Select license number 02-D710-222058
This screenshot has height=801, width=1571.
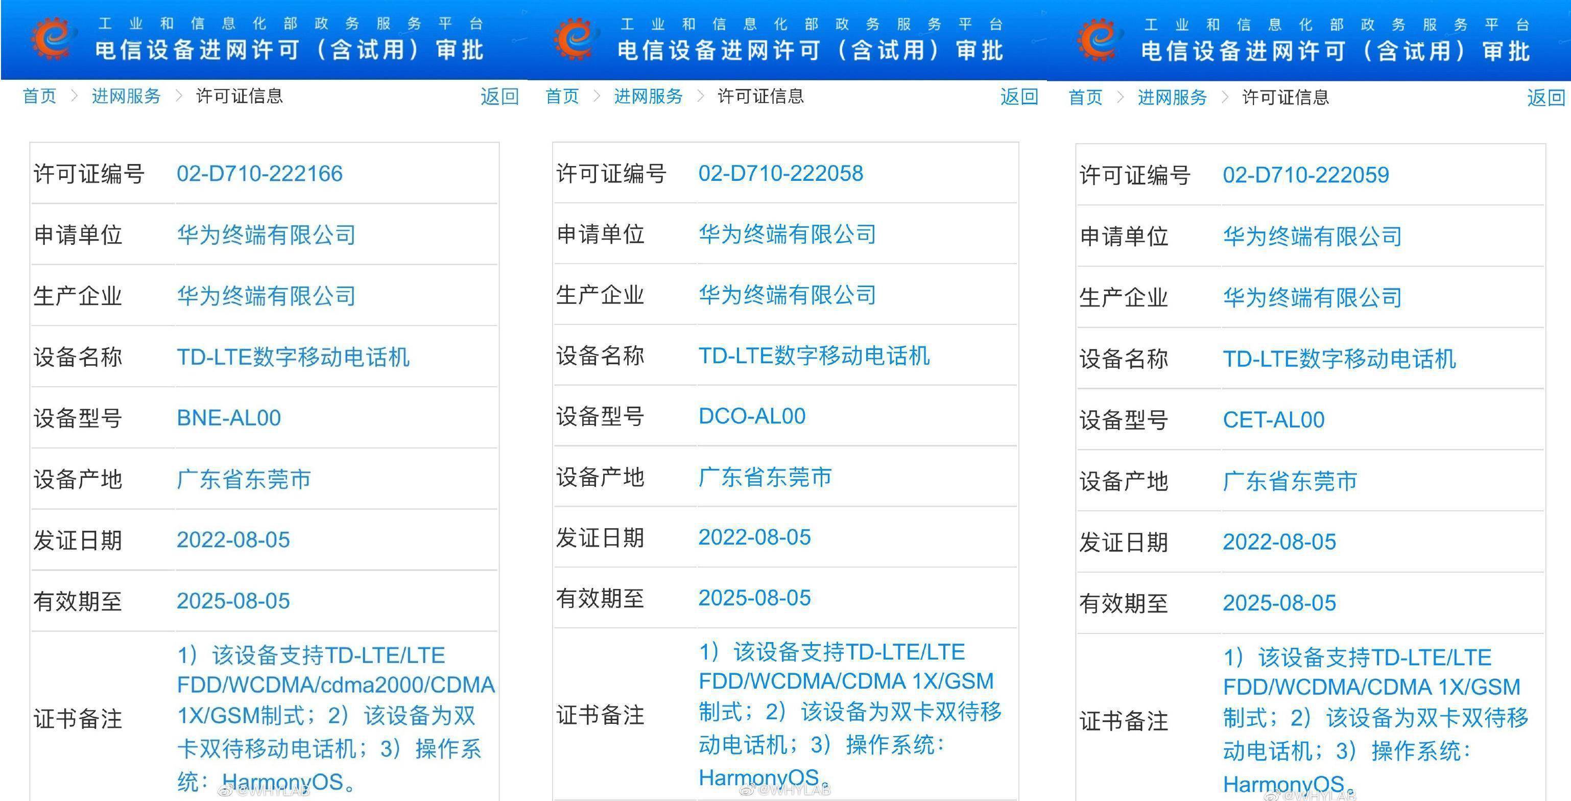(781, 173)
